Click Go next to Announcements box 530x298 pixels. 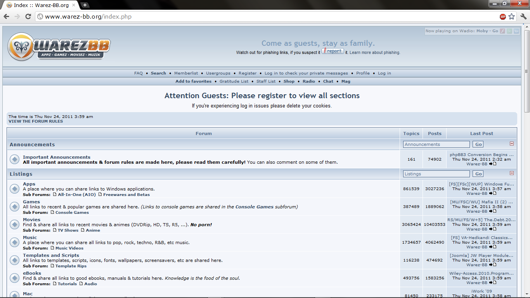(x=479, y=144)
